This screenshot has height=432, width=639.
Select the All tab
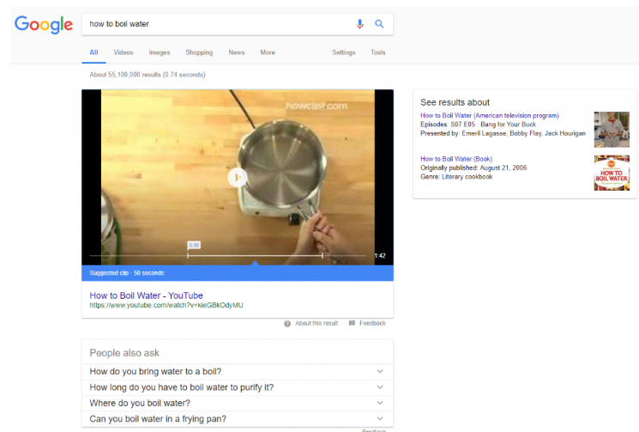point(93,52)
